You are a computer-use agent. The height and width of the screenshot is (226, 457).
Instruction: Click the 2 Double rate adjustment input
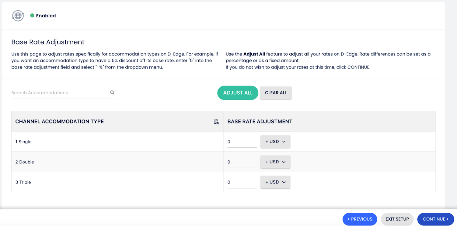pyautogui.click(x=242, y=162)
